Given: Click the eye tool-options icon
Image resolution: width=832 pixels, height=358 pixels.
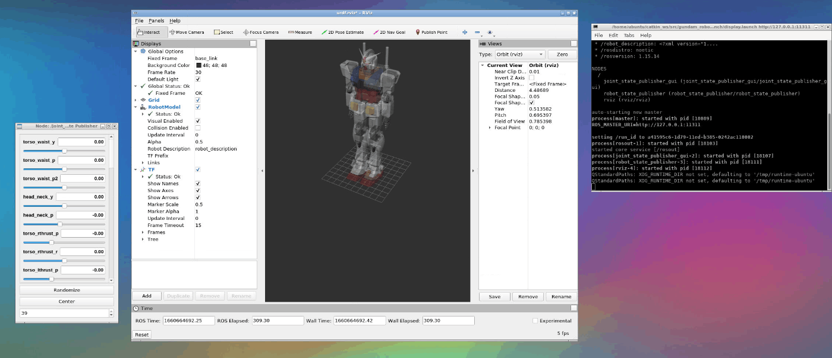Looking at the screenshot, I should click(490, 32).
